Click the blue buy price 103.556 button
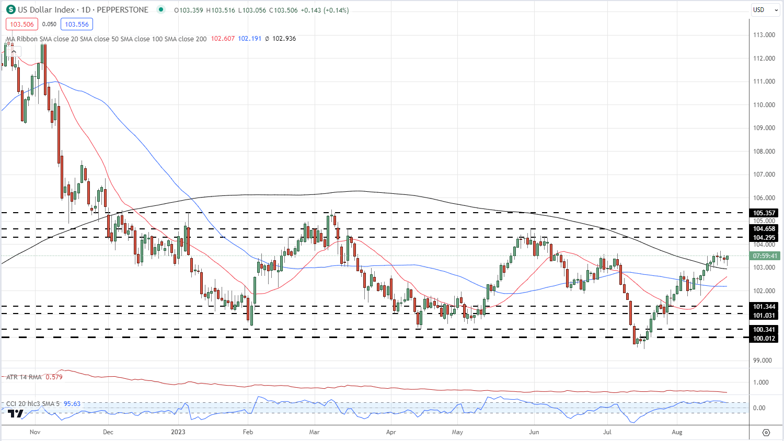The height and width of the screenshot is (441, 784). tap(77, 24)
